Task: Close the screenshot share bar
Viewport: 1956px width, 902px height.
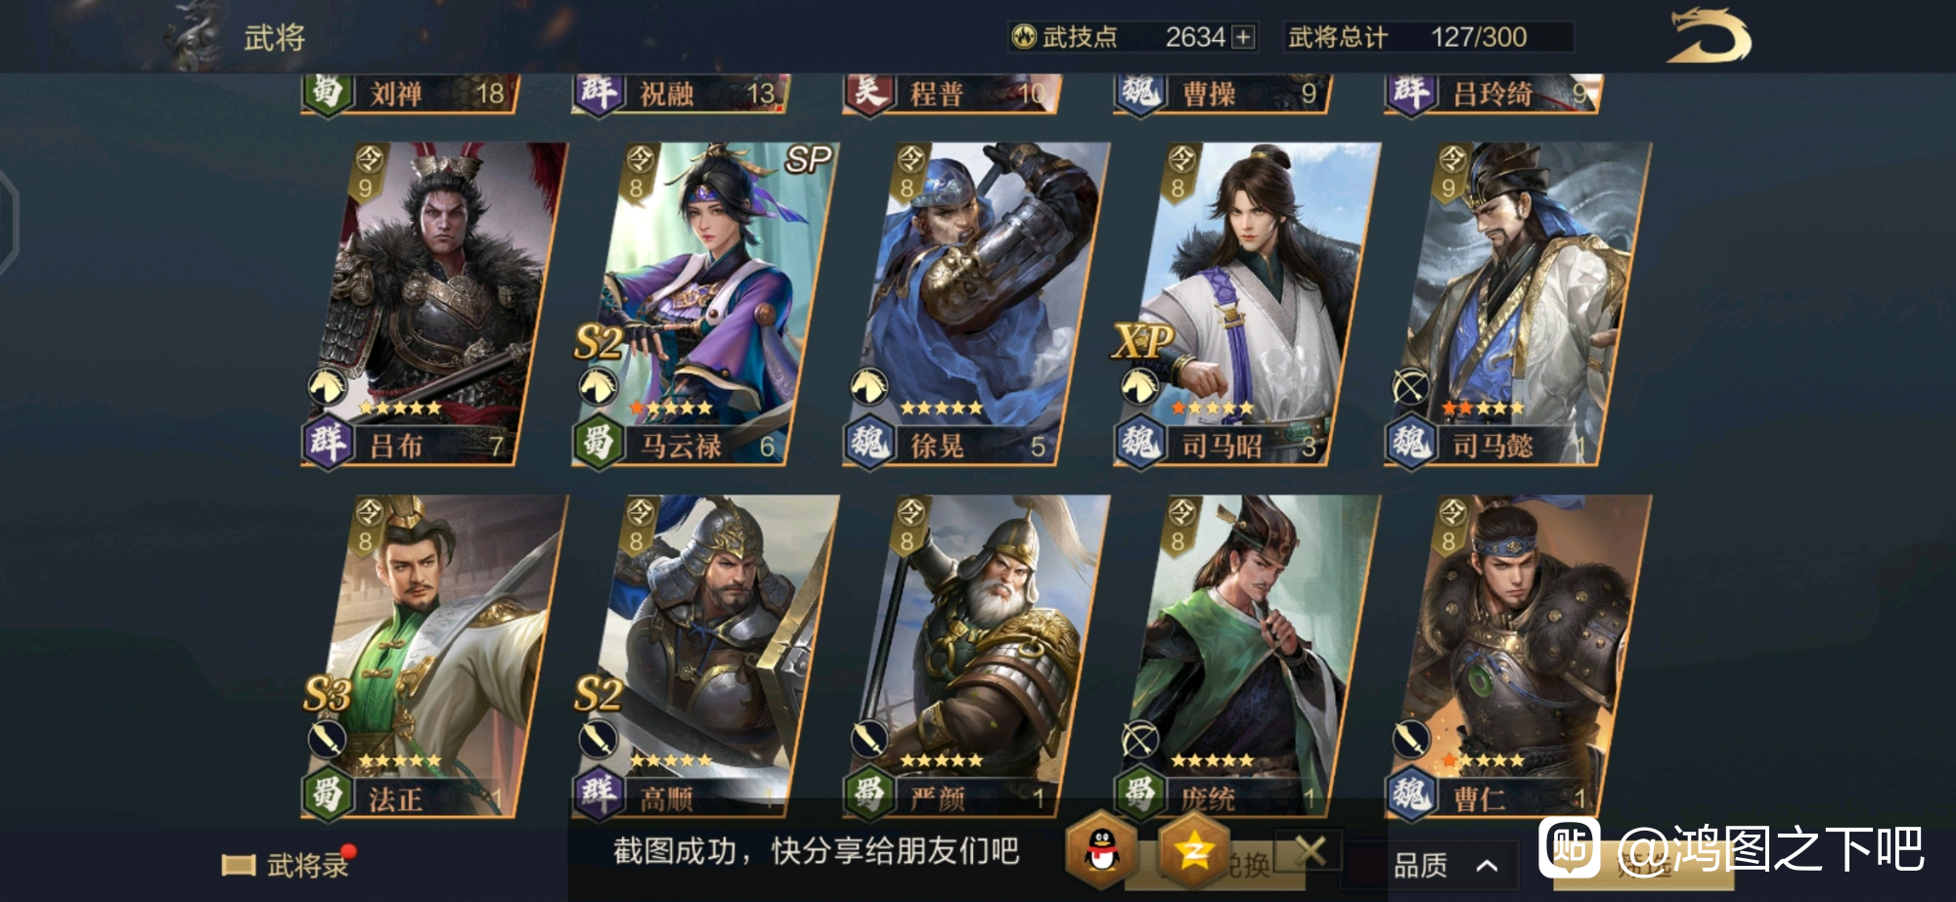Action: pyautogui.click(x=1310, y=850)
